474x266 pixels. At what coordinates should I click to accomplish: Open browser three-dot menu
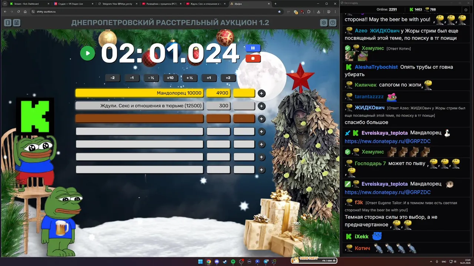point(335,11)
